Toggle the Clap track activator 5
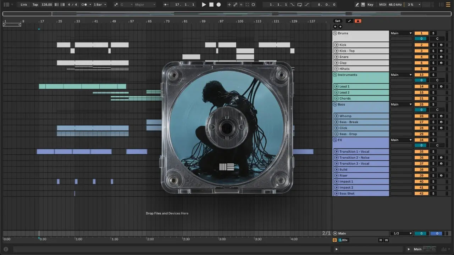Screen dimensions: 454x255 pos(421,63)
